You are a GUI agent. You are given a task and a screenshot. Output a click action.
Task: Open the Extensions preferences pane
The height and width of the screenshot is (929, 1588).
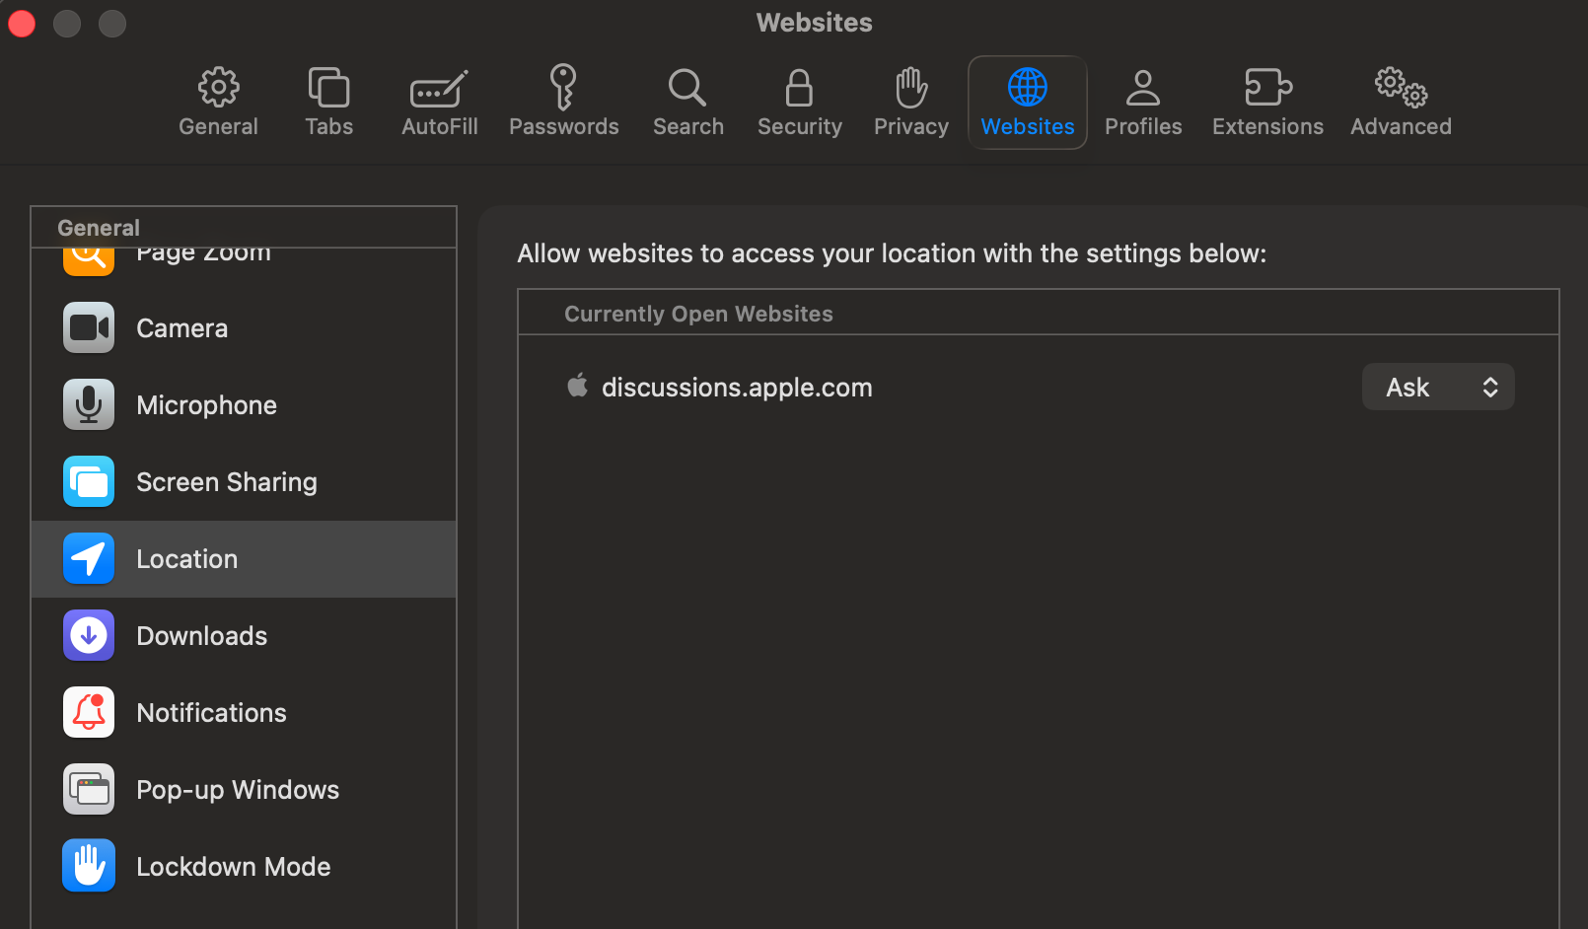click(x=1267, y=102)
